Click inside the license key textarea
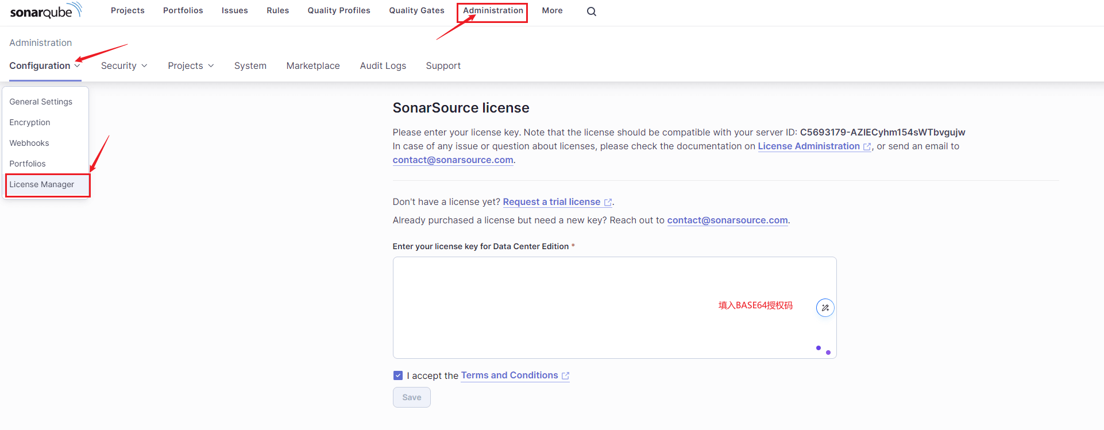Image resolution: width=1104 pixels, height=430 pixels. (x=615, y=308)
